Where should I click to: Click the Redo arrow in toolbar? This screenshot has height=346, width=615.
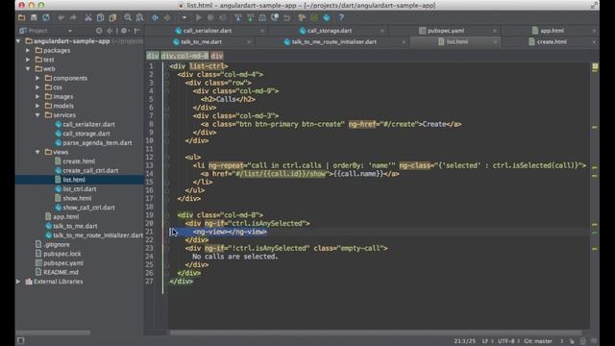[73, 17]
